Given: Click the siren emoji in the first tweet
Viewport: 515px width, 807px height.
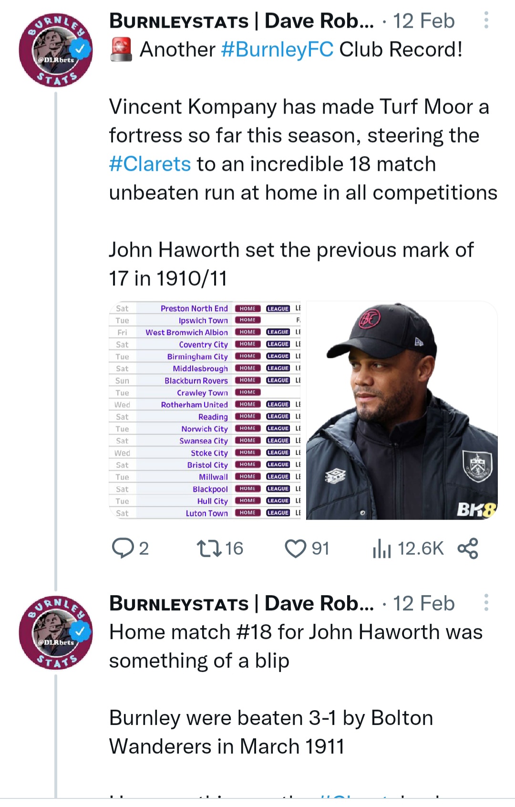Looking at the screenshot, I should [x=121, y=50].
